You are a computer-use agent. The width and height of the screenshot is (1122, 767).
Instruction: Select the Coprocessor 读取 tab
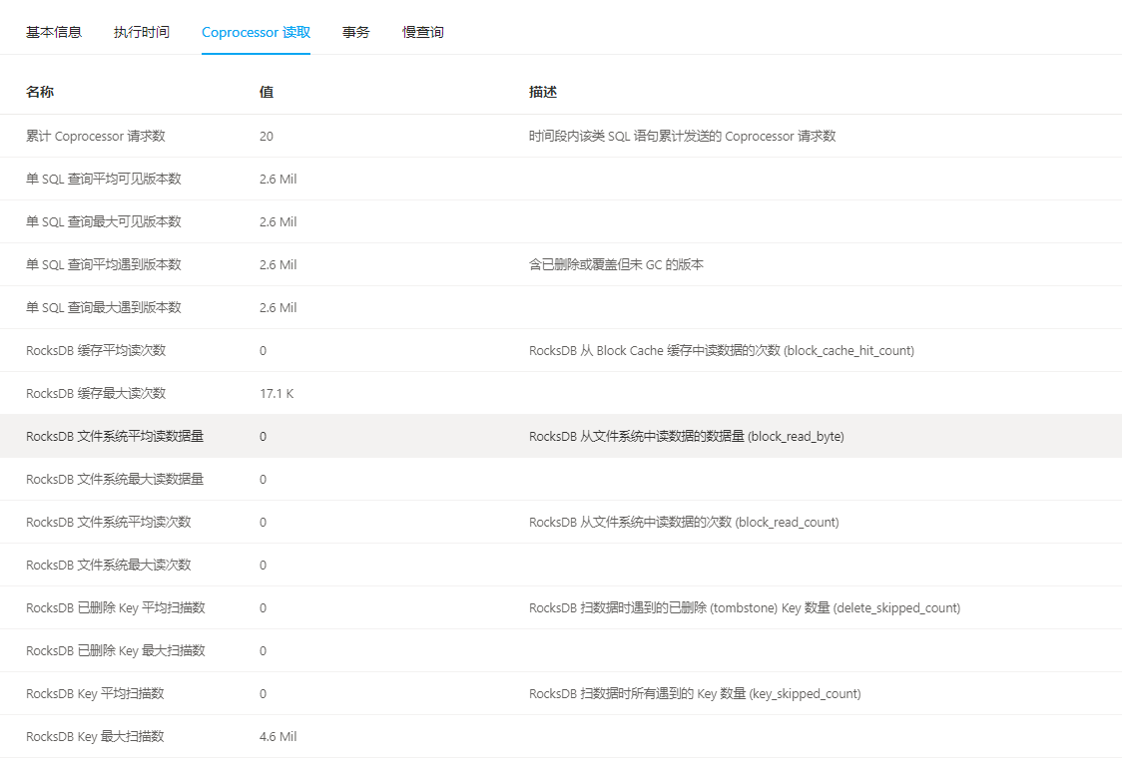click(256, 32)
